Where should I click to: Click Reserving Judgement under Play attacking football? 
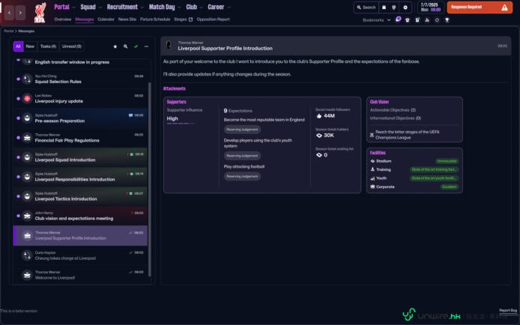coord(242,176)
